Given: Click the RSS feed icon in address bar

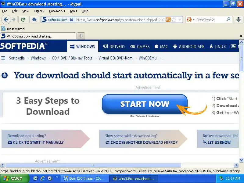Looking at the screenshot, I should (168, 20).
